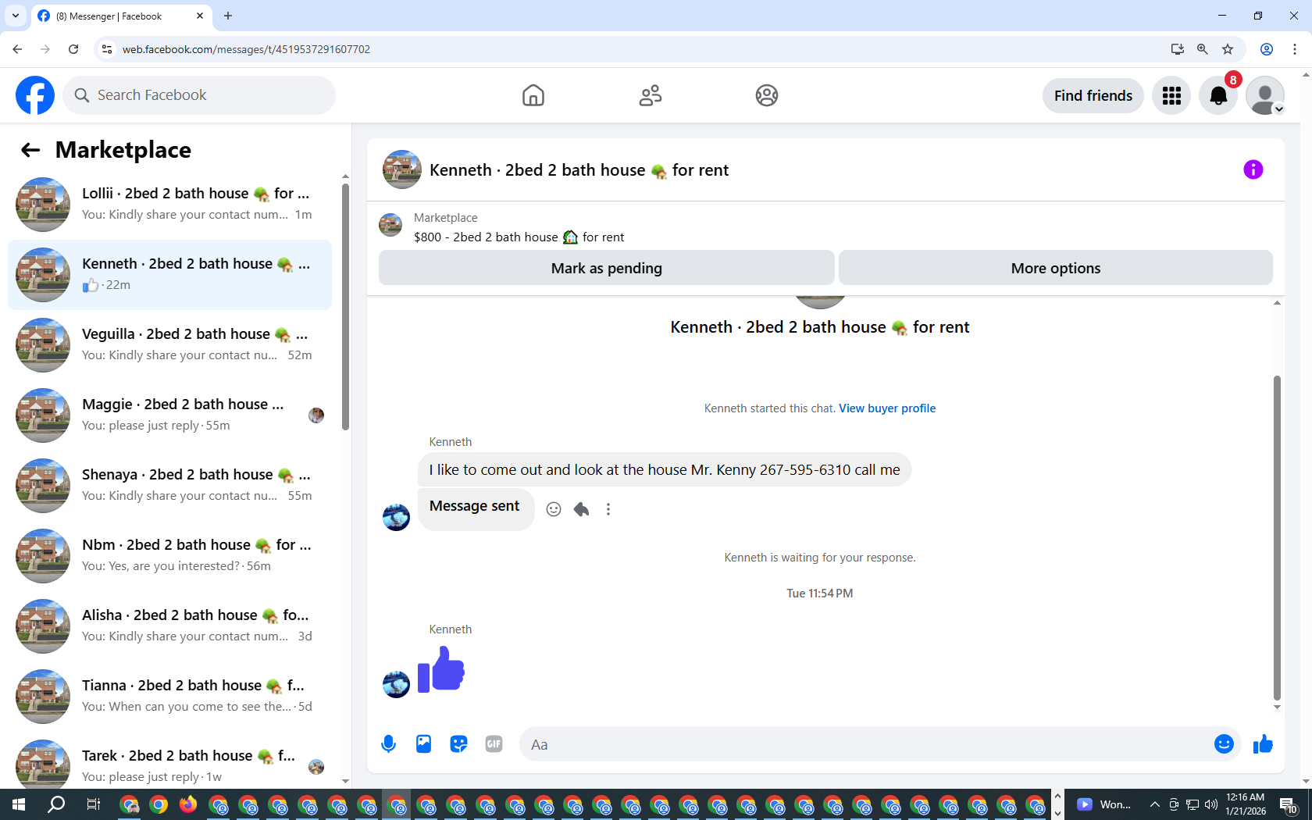Go back in browser history
The image size is (1312, 820).
17,49
